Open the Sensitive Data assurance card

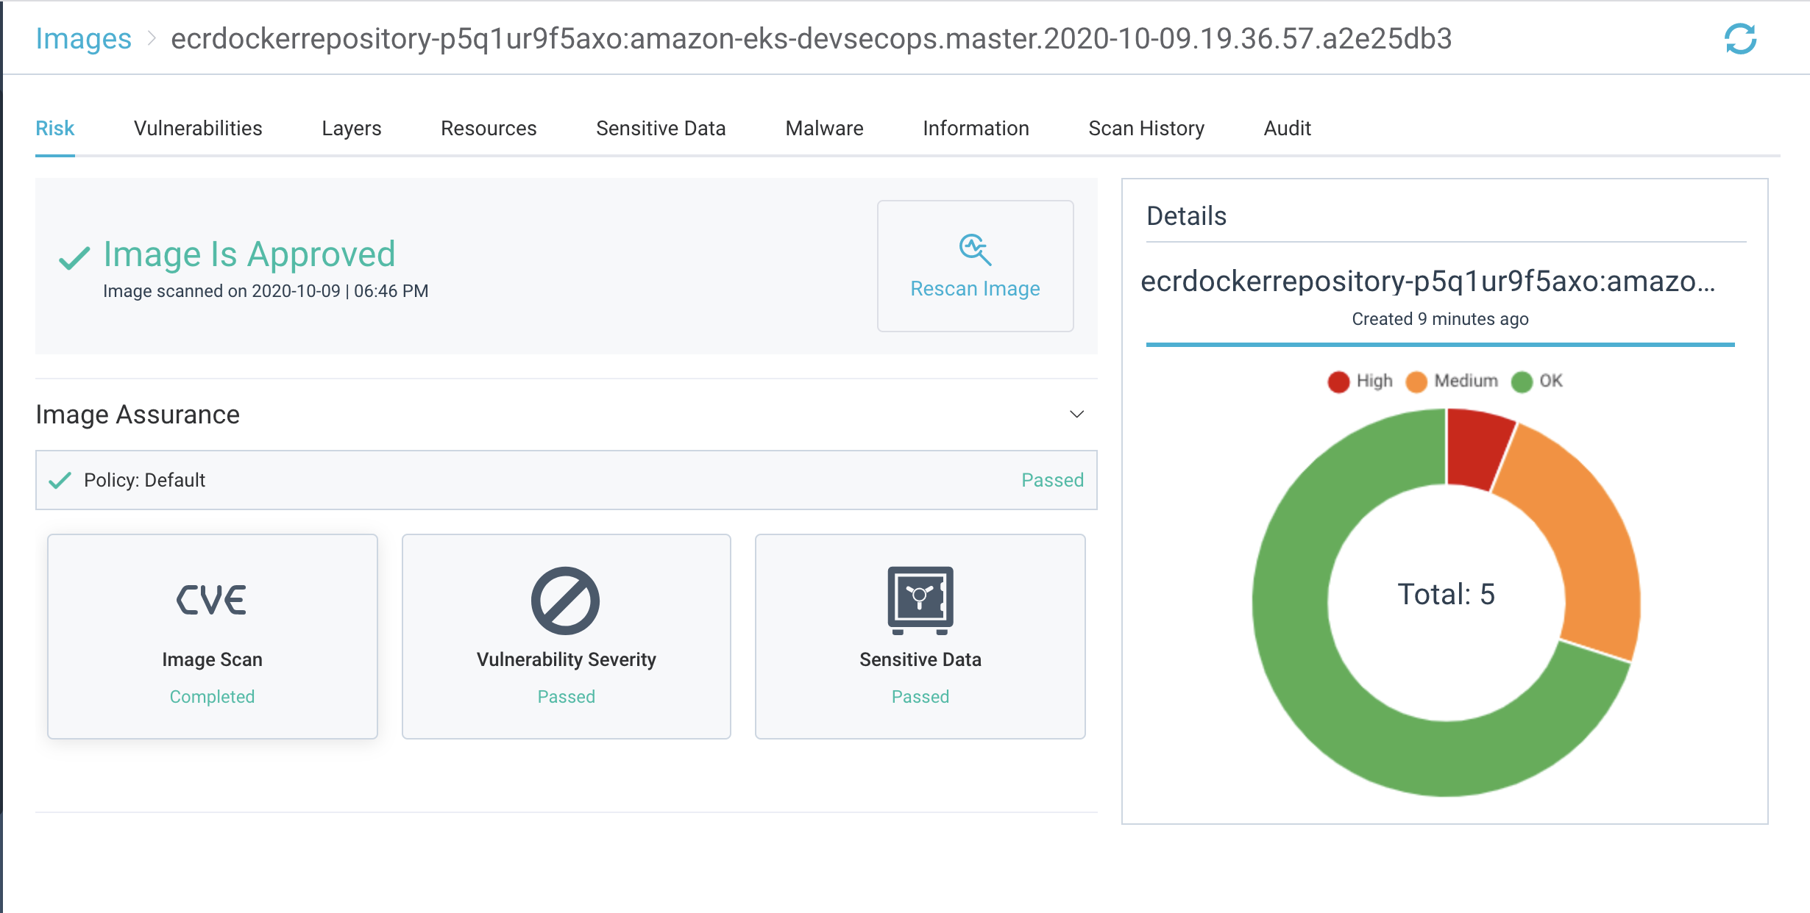[x=920, y=637]
